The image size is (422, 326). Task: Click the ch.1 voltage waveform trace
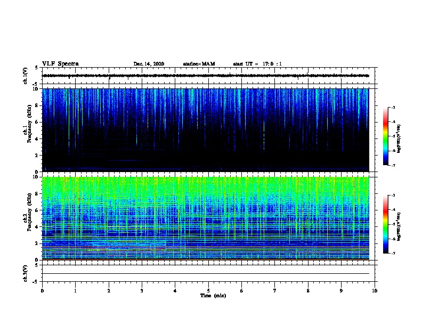pos(206,76)
